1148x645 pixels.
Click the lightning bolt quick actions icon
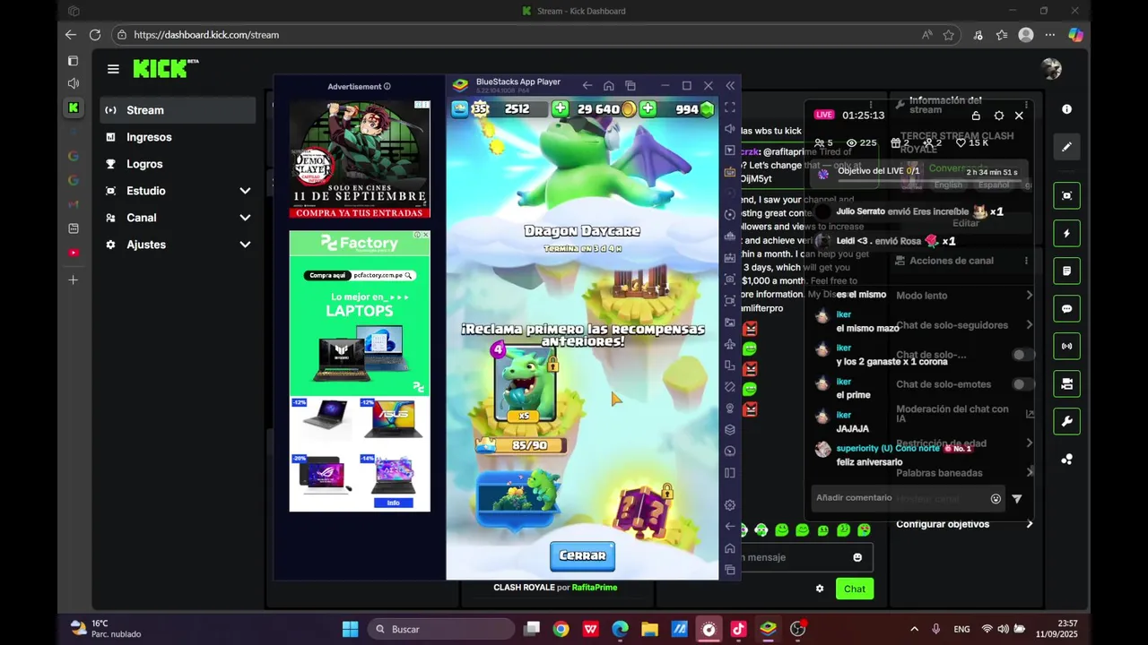click(1066, 234)
